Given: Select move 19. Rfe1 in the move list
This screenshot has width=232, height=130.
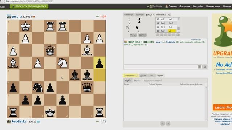Looking at the screenshot, I should tap(163, 27).
